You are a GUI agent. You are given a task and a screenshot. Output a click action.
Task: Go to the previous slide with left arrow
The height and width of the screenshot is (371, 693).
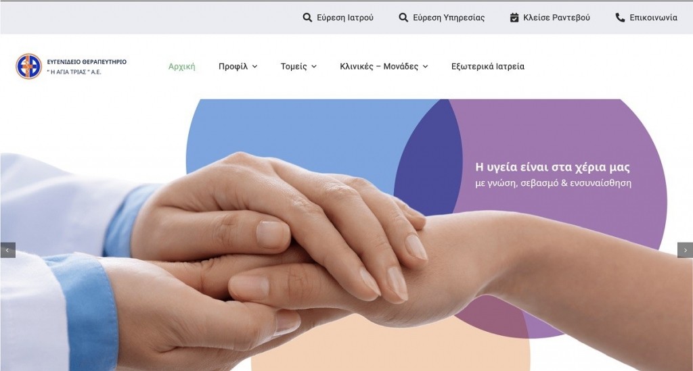(x=7, y=250)
